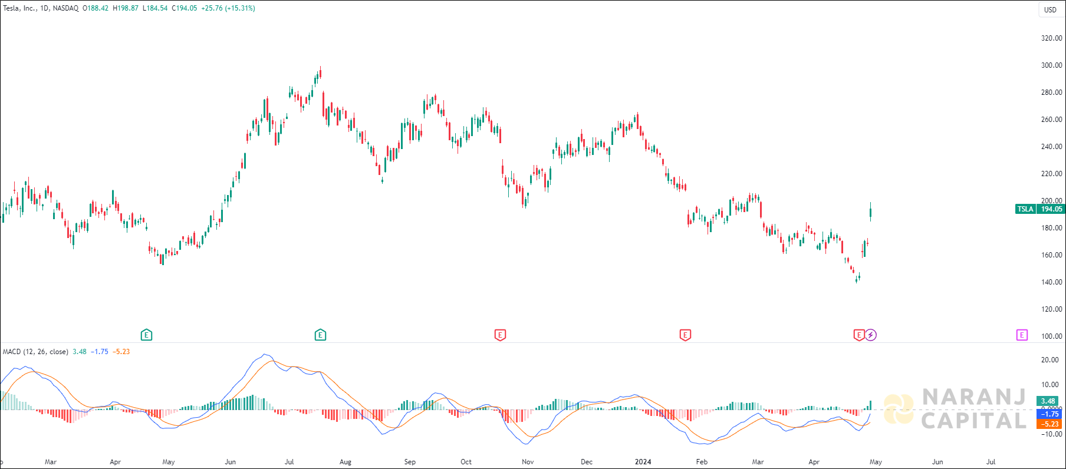This screenshot has width=1066, height=469.
Task: Click green earnings marker in late July
Action: [x=320, y=335]
